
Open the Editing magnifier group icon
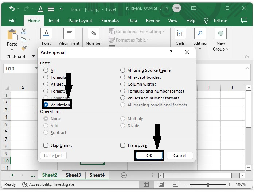(200, 34)
